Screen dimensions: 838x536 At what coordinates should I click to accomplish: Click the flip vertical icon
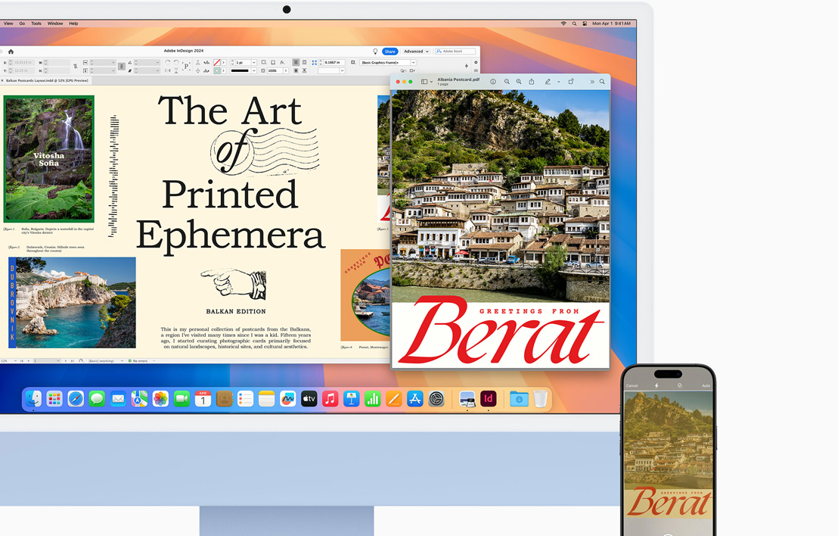[x=176, y=70]
